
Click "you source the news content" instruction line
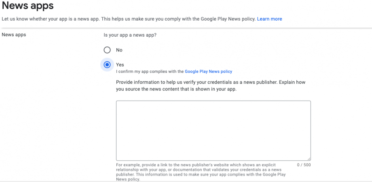(x=176, y=89)
